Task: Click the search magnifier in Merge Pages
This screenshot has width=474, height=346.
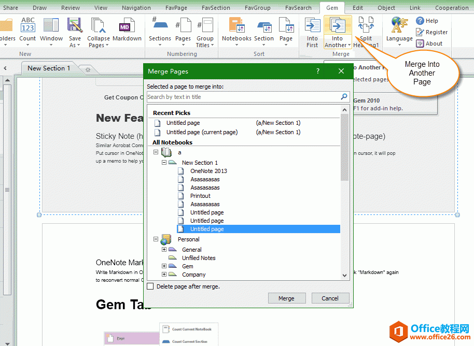Action: click(x=344, y=97)
